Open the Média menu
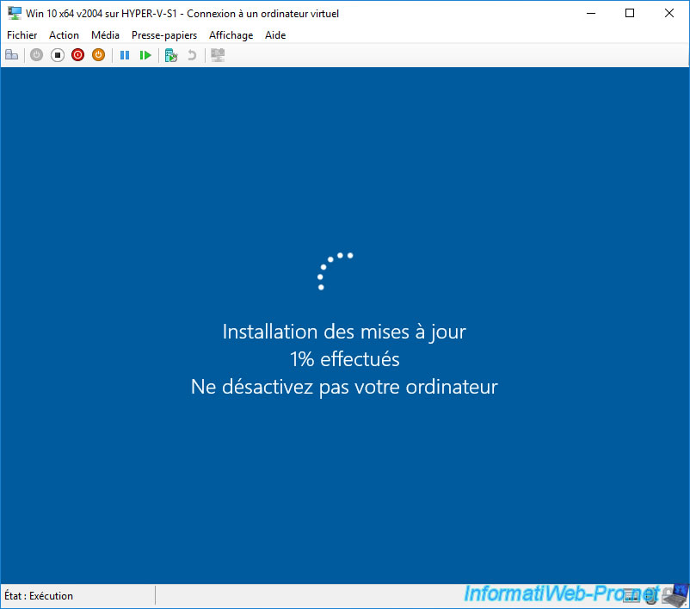 pyautogui.click(x=105, y=35)
